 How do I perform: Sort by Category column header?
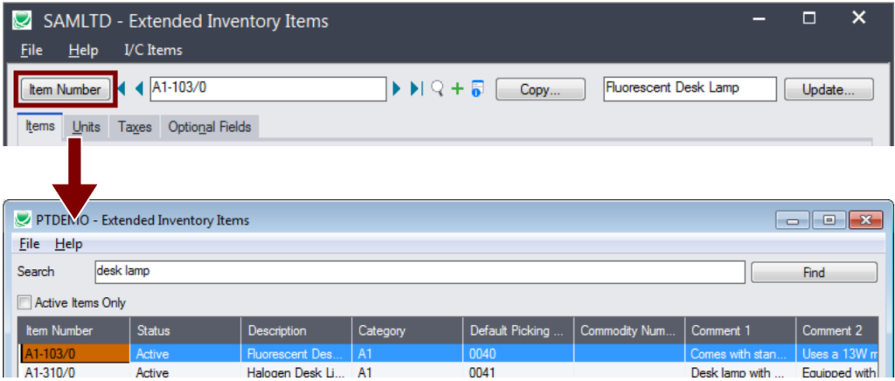click(x=406, y=331)
